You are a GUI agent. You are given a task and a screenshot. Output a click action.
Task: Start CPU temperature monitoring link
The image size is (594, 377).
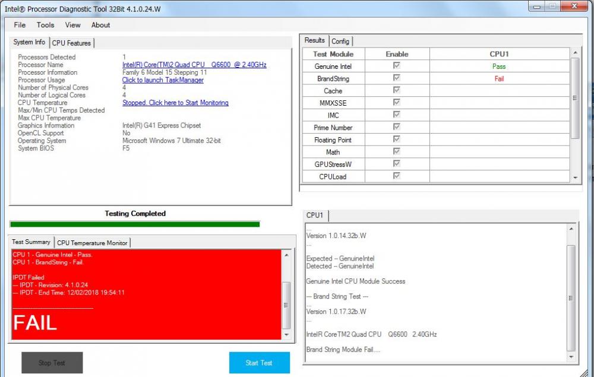coord(175,103)
